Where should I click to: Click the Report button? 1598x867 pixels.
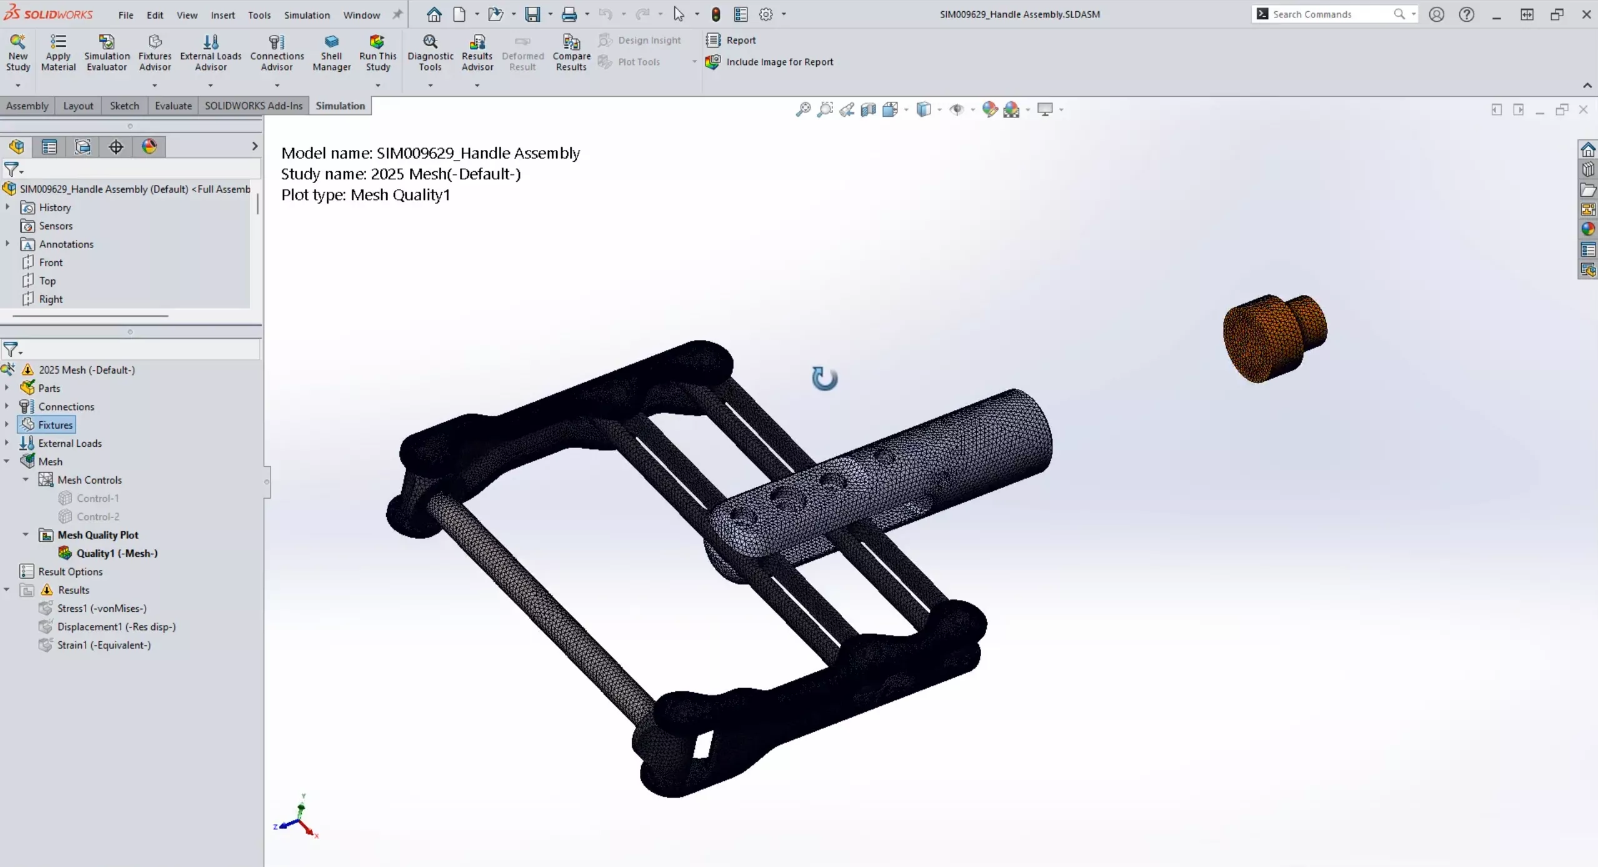point(731,40)
